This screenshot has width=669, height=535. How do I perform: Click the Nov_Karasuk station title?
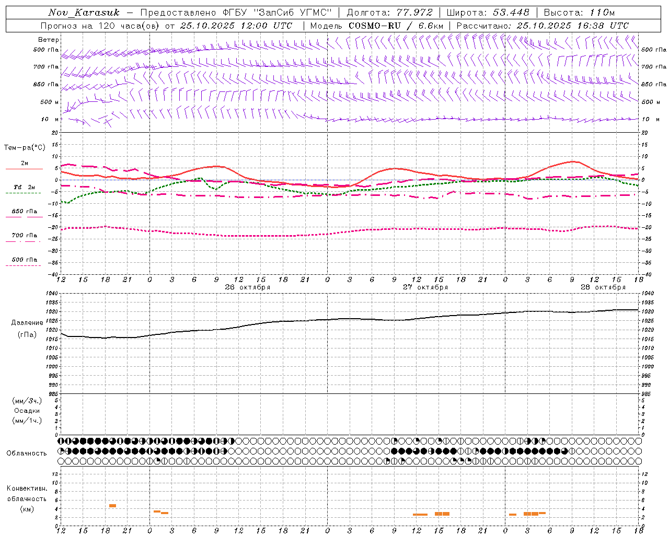click(84, 13)
